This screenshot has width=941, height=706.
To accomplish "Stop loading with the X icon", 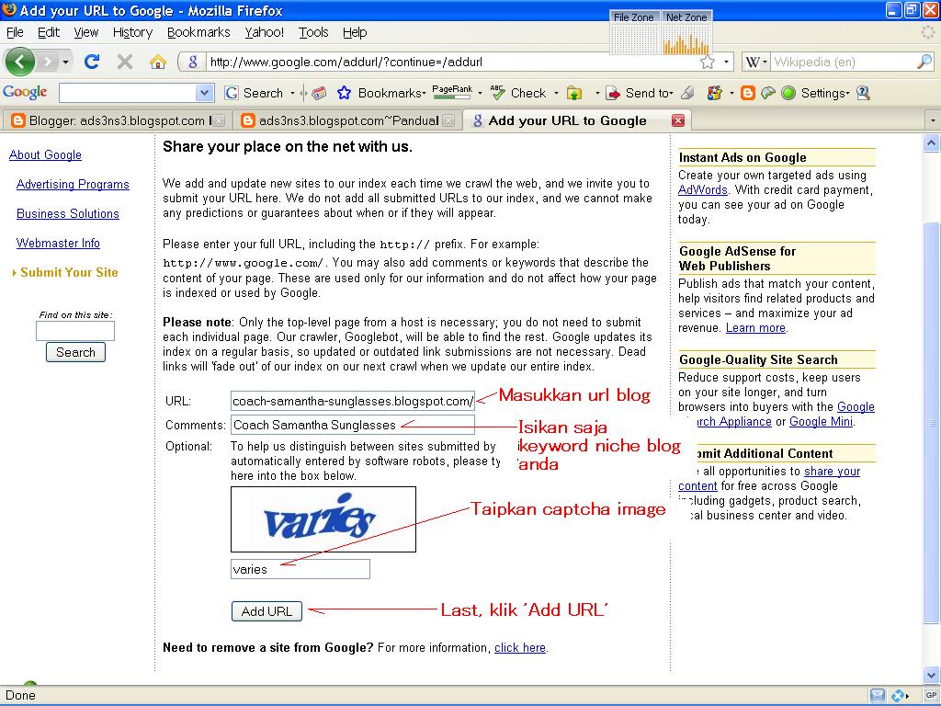I will pos(125,62).
